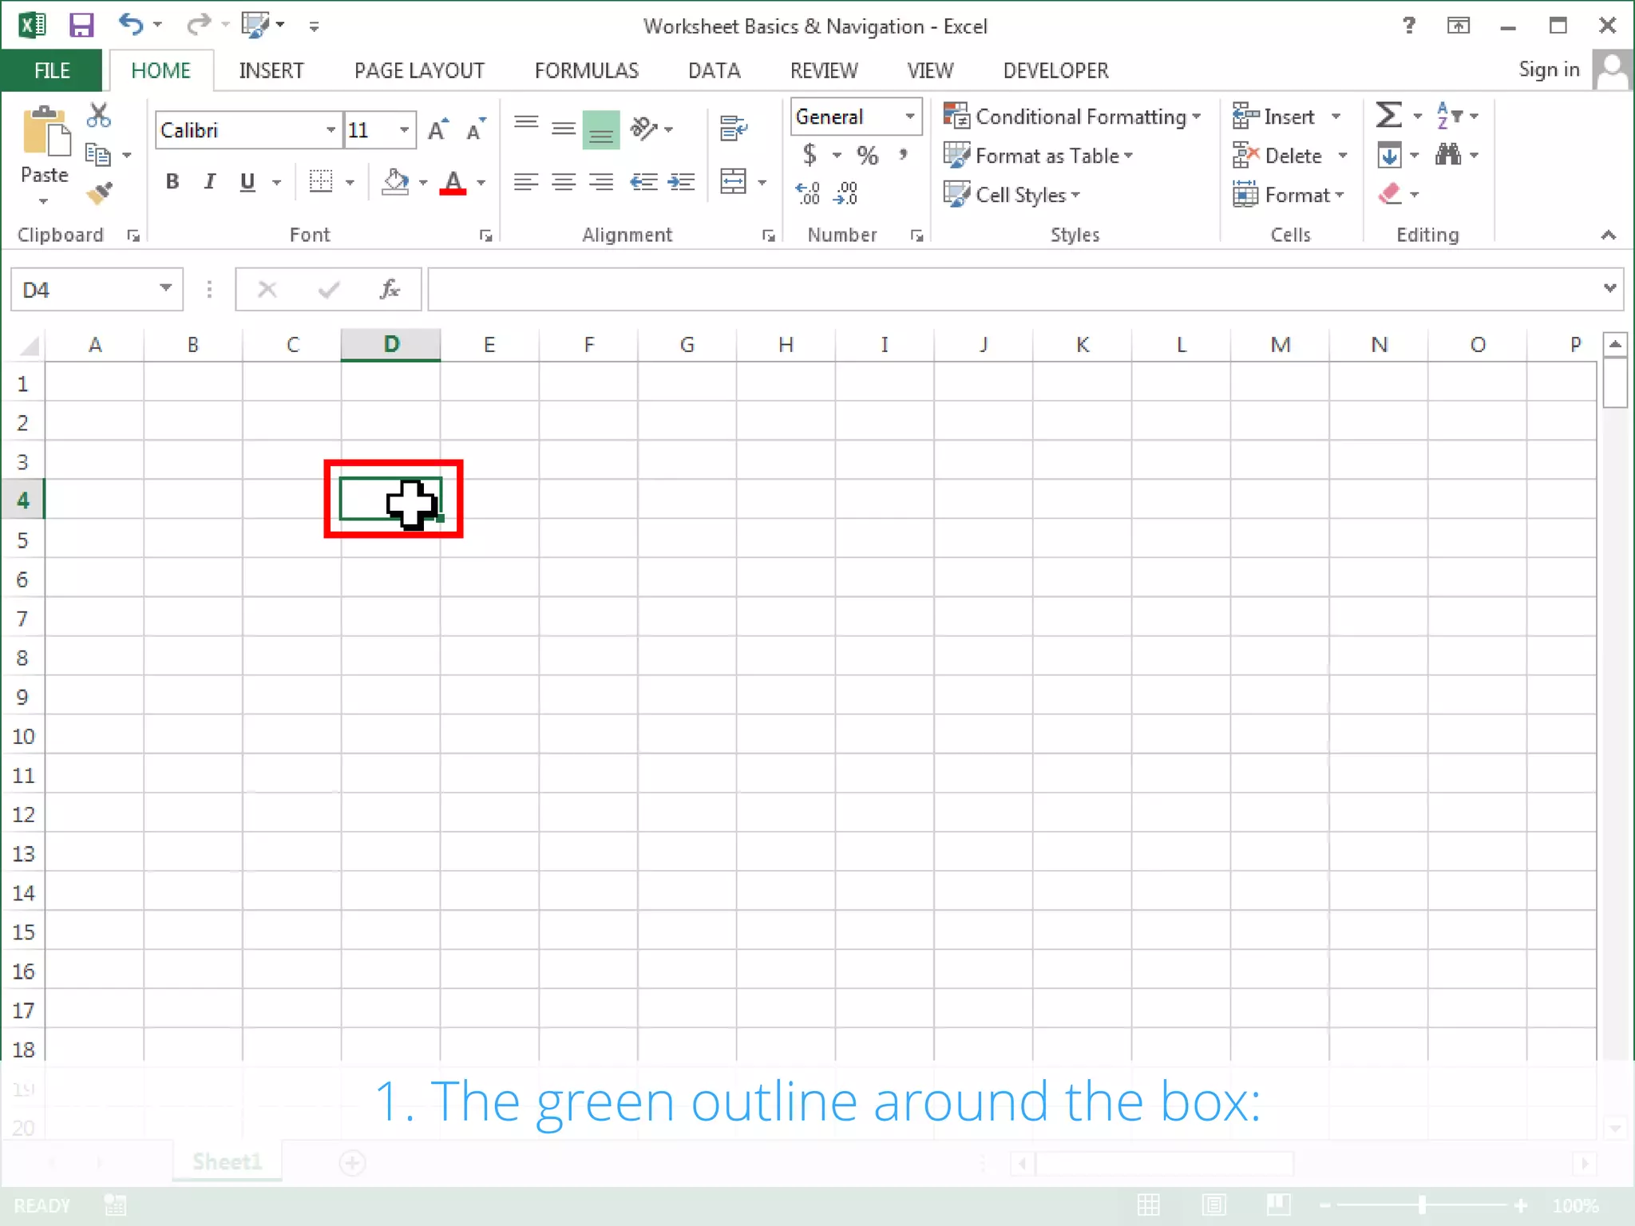The height and width of the screenshot is (1226, 1635).
Task: Toggle Align Right for cell text
Action: 601,182
